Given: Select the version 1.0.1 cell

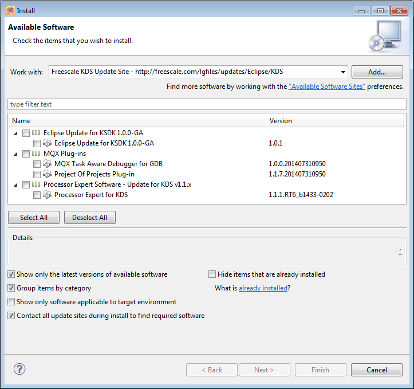Looking at the screenshot, I should 275,143.
